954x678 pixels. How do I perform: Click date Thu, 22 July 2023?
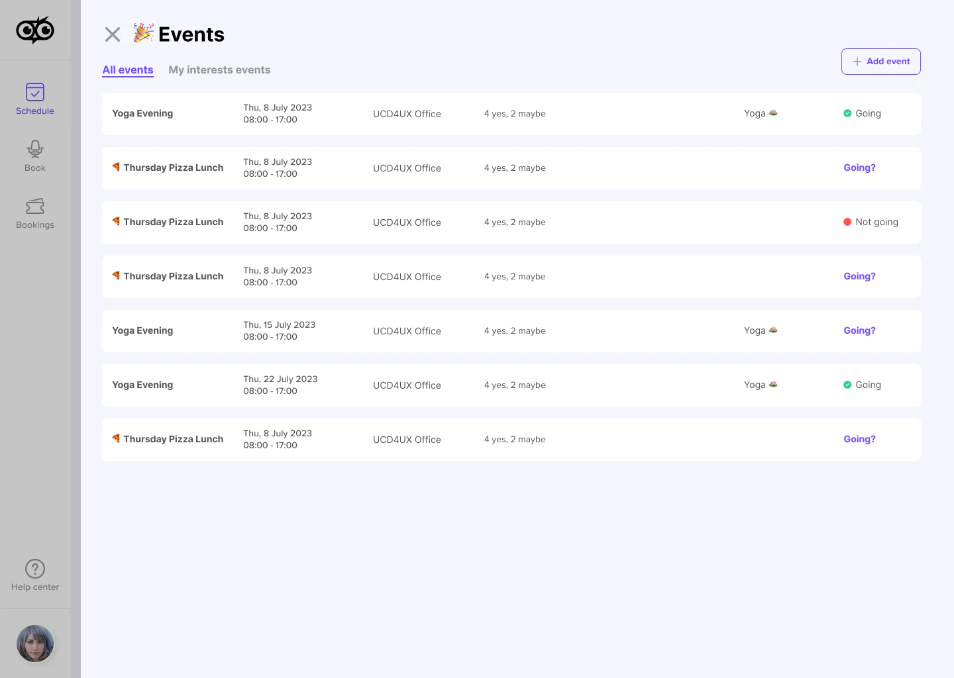coord(280,379)
